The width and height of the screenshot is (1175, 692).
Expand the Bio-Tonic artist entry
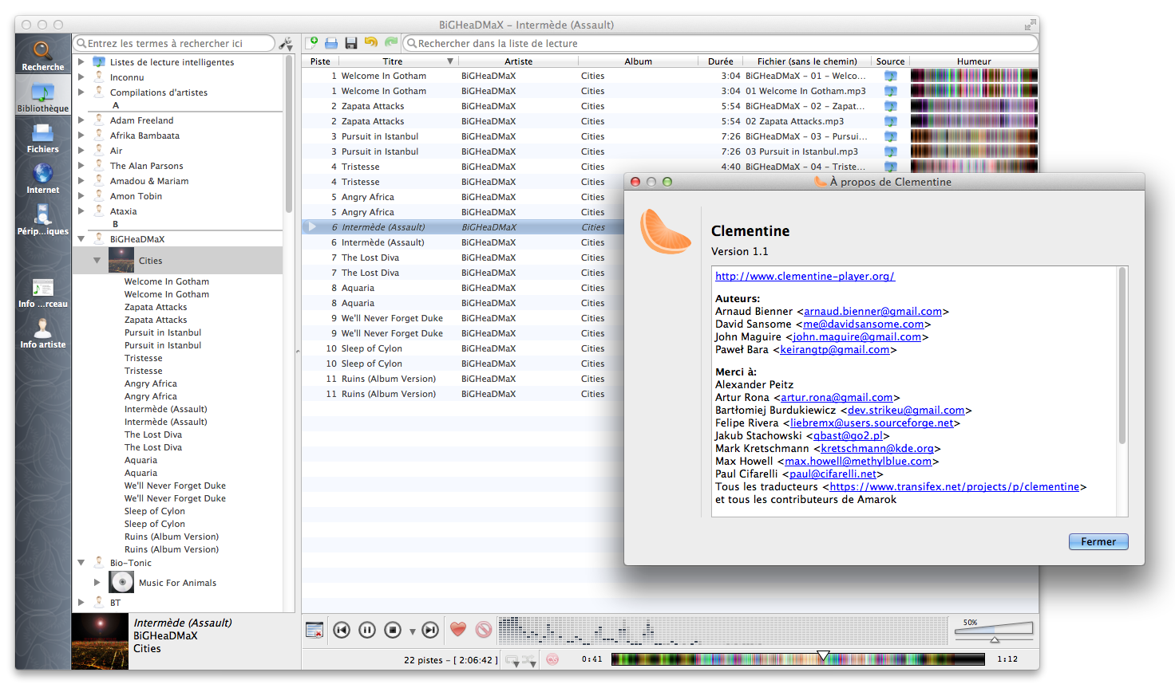tap(80, 562)
